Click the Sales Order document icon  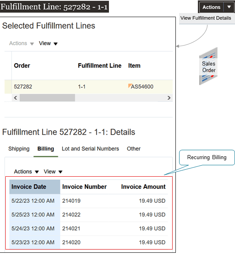[208, 66]
